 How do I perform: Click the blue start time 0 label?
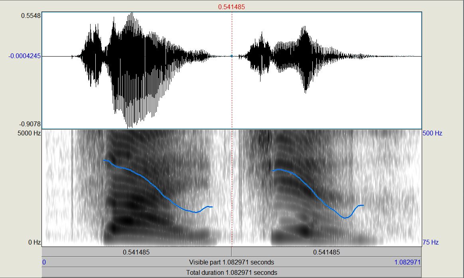[x=44, y=262]
